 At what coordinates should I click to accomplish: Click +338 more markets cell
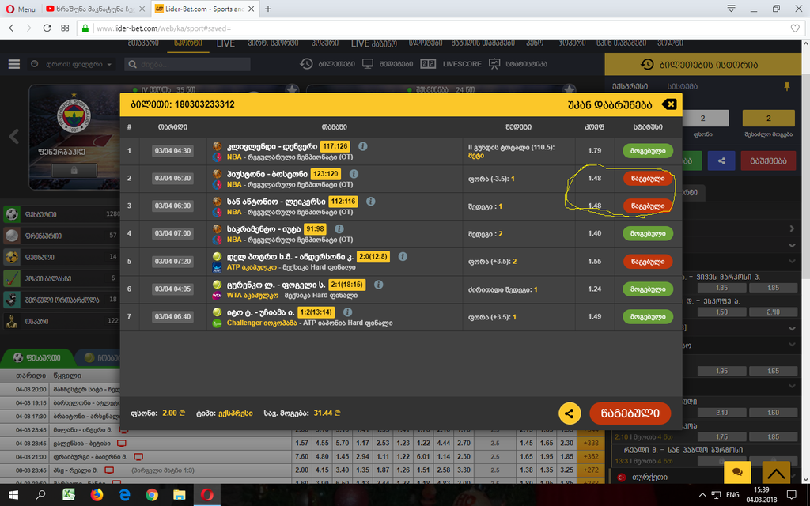(590, 443)
